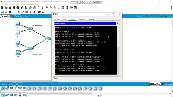Click the command prompt input line
173x97 pixels.
point(86,74)
